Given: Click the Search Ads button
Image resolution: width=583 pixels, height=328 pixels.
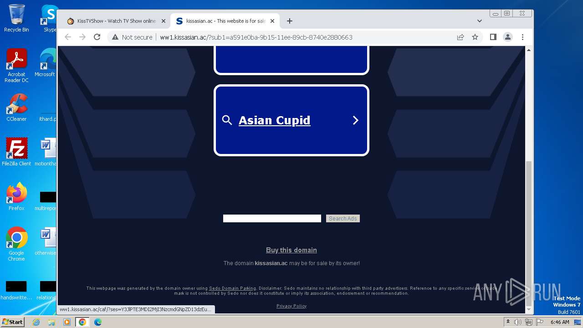Looking at the screenshot, I should click(343, 219).
